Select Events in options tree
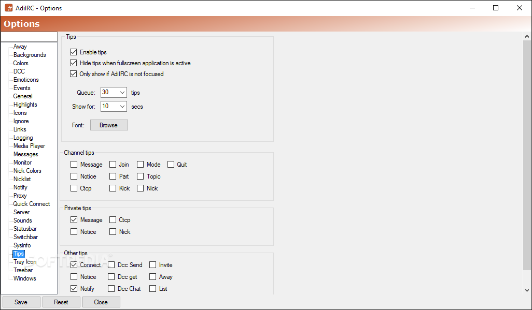 click(x=22, y=88)
